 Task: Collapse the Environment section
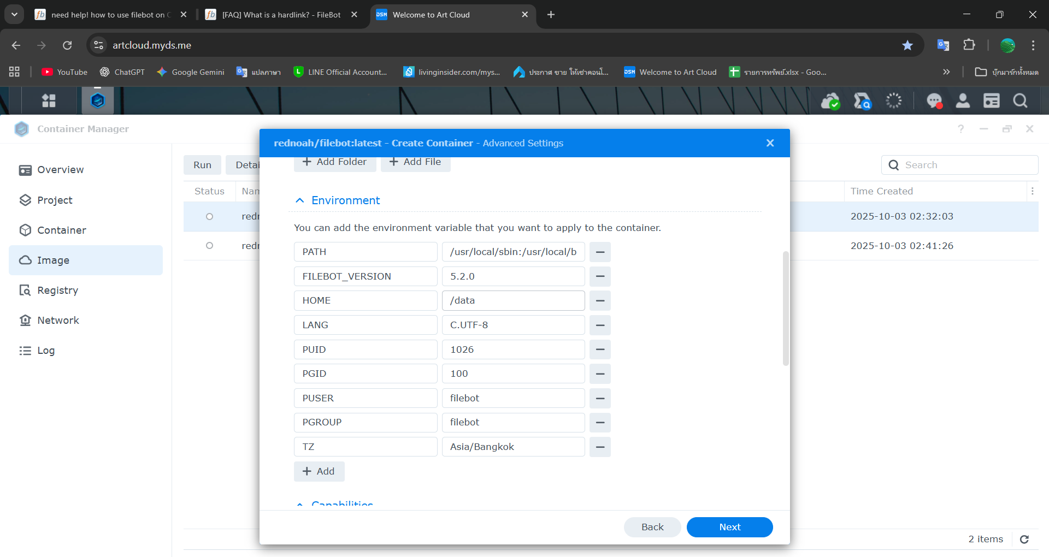coord(299,200)
